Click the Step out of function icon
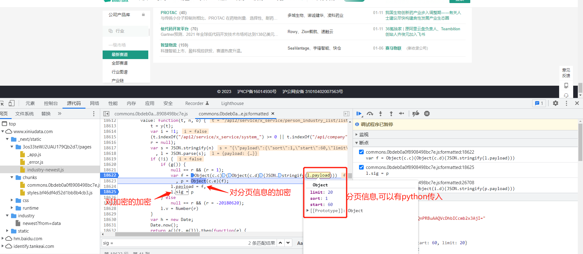 pos(391,114)
